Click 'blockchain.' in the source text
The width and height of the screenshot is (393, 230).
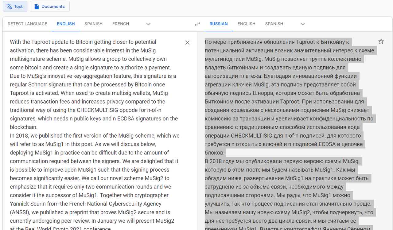point(24,127)
